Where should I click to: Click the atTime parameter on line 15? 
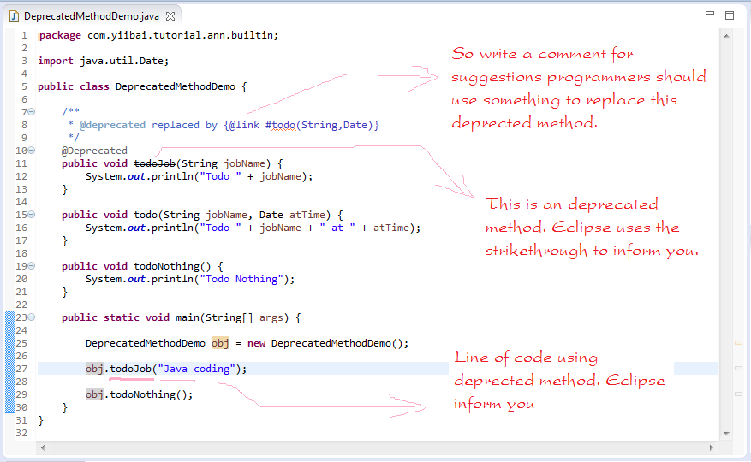[307, 215]
